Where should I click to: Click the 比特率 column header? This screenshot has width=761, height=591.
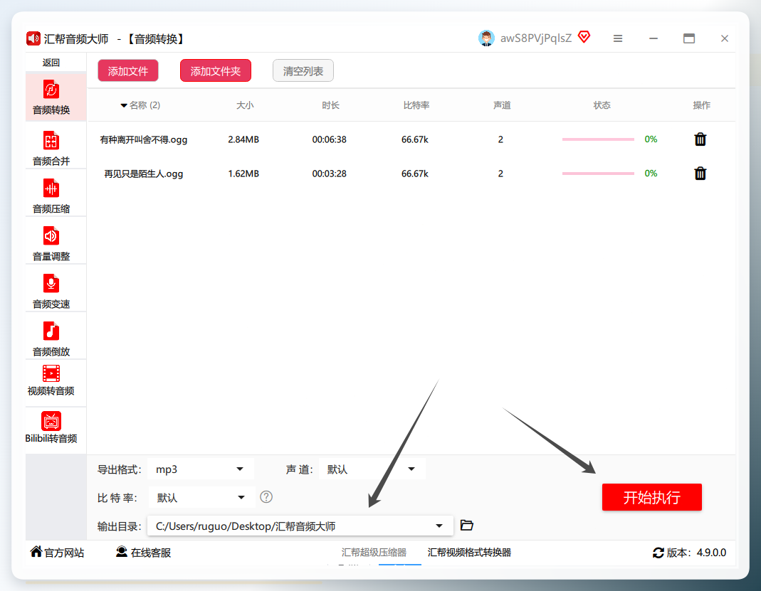coord(416,105)
